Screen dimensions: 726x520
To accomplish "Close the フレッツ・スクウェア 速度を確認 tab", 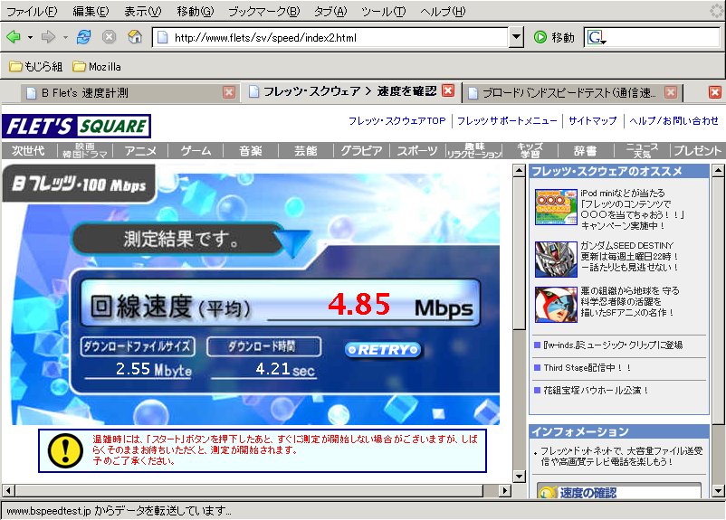I will pyautogui.click(x=448, y=90).
